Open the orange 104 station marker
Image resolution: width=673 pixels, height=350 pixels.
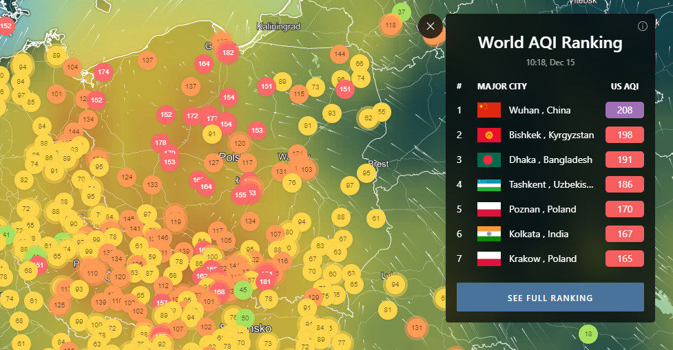pyautogui.click(x=72, y=67)
